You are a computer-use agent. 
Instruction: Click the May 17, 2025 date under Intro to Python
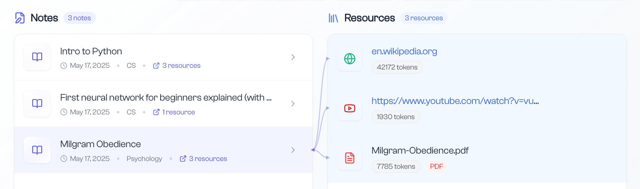[x=90, y=65]
